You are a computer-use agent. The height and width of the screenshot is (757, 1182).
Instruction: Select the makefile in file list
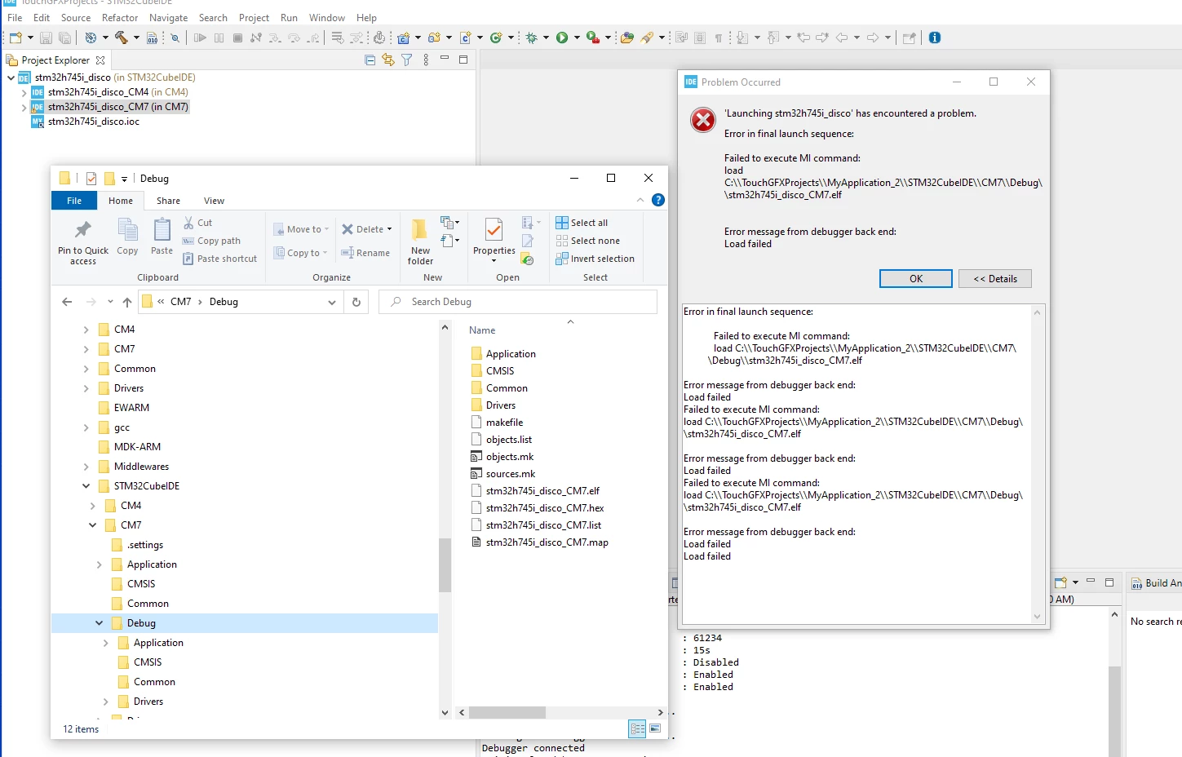[504, 423]
